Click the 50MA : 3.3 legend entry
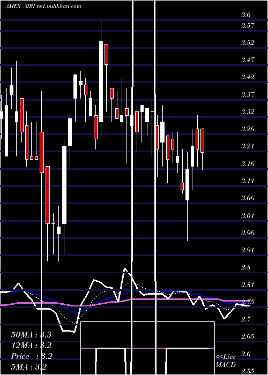 [x=31, y=335]
